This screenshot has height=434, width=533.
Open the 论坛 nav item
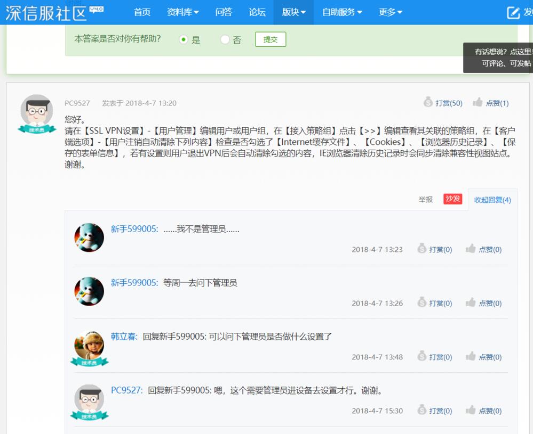(x=257, y=12)
